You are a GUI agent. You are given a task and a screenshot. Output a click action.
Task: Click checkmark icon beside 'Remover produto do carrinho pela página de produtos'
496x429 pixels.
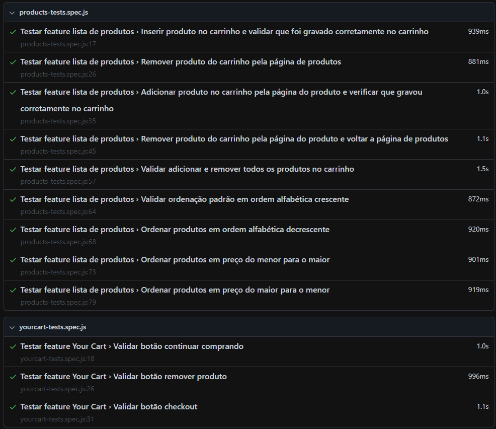coord(13,62)
